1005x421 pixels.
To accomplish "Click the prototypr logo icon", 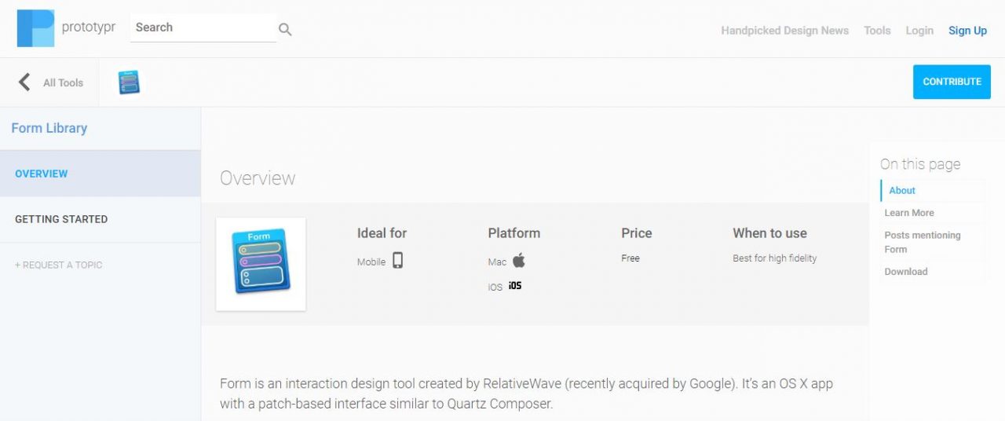I will coord(35,28).
